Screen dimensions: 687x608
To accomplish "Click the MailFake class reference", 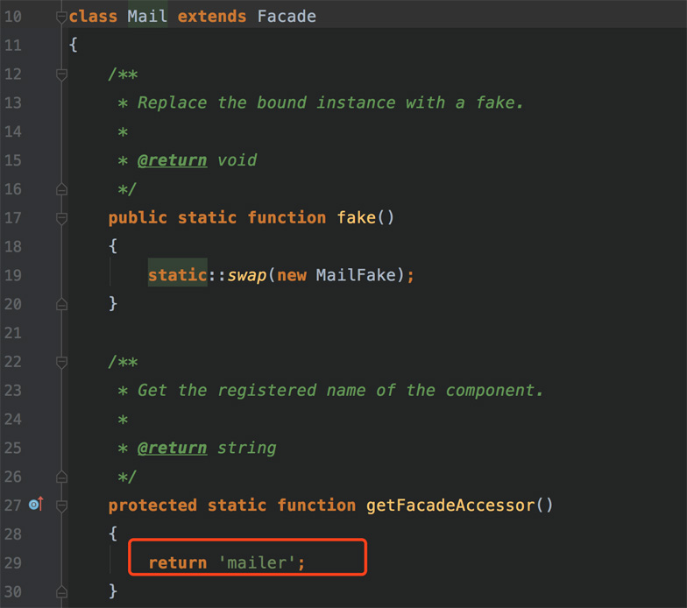I will [357, 275].
